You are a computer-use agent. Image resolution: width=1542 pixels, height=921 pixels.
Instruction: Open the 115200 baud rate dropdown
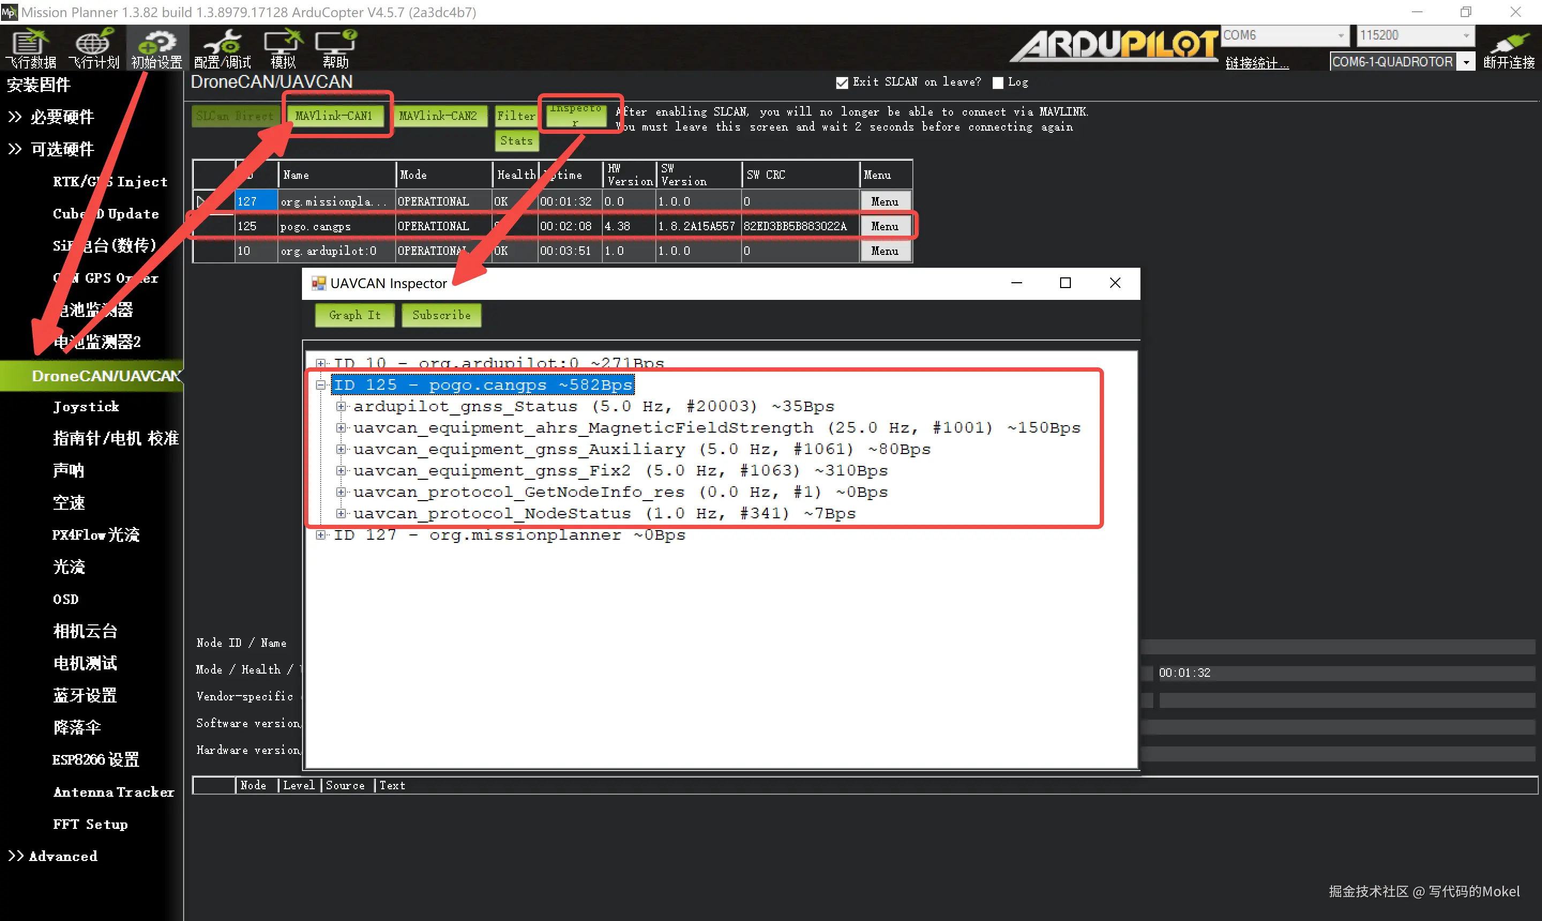(1467, 35)
